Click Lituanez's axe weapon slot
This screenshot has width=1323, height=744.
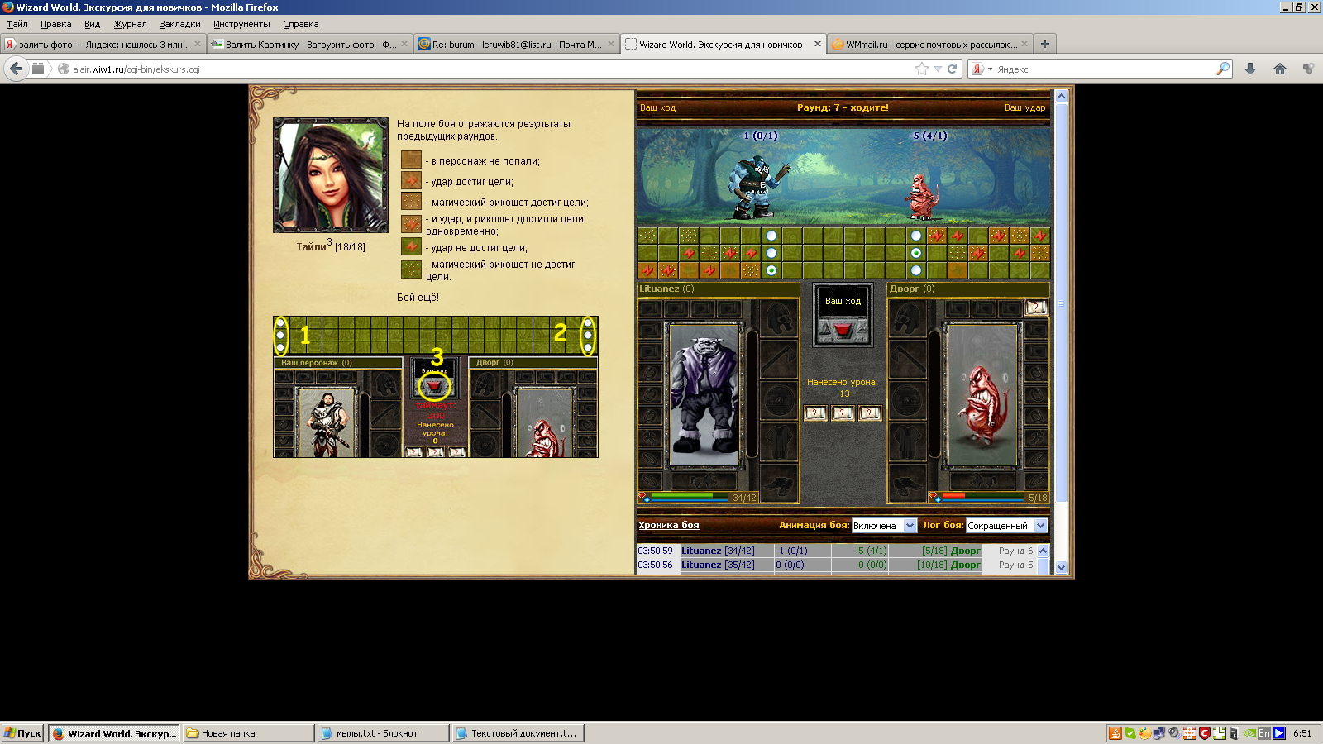pyautogui.click(x=777, y=359)
